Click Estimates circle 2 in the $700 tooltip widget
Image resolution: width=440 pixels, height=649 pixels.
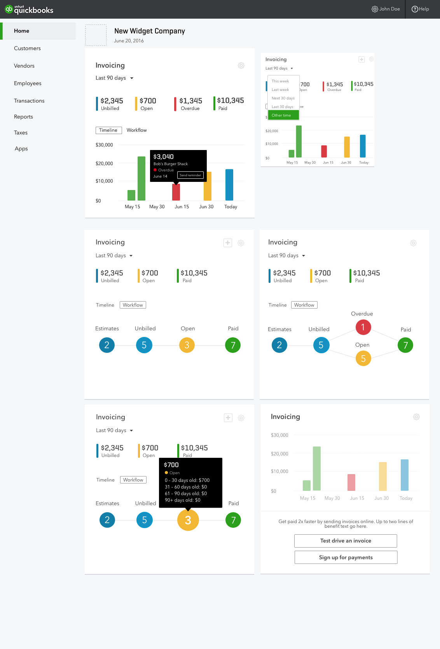(107, 520)
